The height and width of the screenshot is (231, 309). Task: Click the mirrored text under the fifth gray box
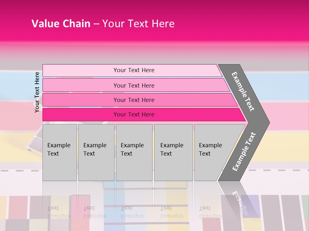pyautogui.click(x=210, y=212)
